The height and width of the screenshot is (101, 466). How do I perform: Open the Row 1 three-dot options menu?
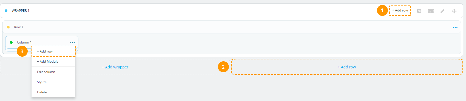point(455,27)
